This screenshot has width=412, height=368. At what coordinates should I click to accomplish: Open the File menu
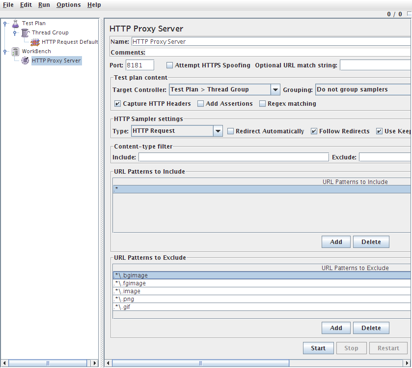pos(8,5)
